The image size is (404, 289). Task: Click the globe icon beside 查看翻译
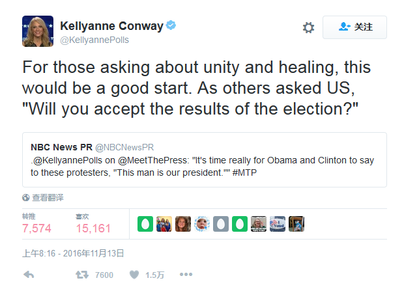tap(26, 197)
